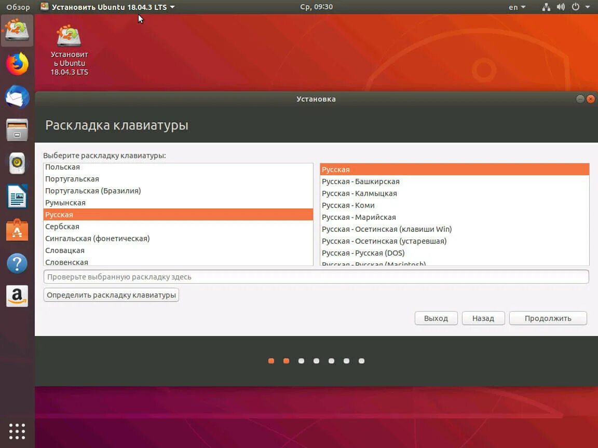Viewport: 598px width, 448px height.
Task: Select Словацкая layout
Action: tap(178, 250)
